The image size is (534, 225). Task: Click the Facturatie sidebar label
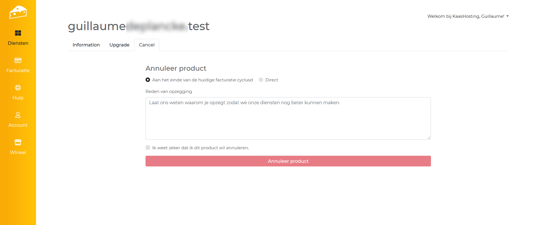pyautogui.click(x=18, y=70)
